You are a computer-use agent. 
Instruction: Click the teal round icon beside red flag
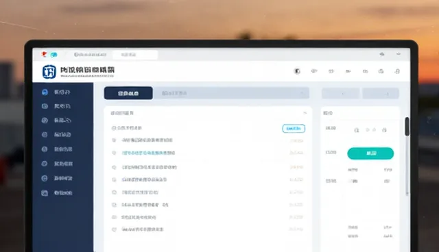tap(54, 55)
